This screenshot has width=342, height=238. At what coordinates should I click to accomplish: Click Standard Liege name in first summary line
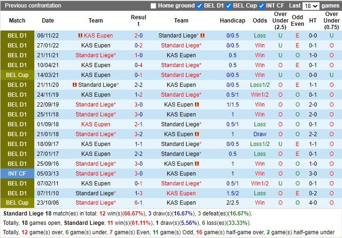pos(23,214)
